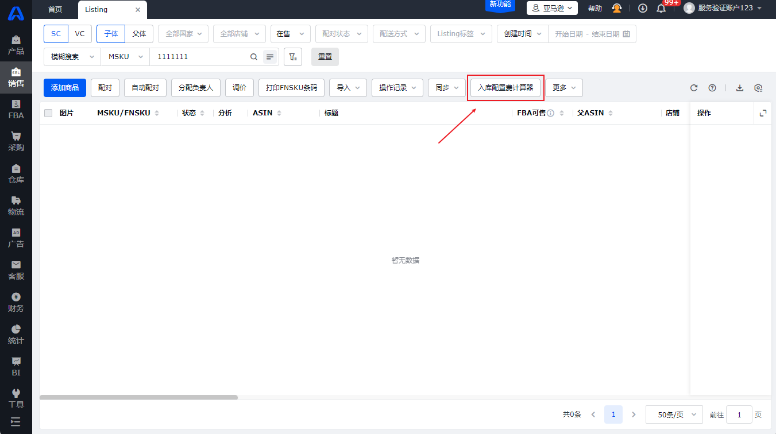Open the Listing标签 dropdown
The height and width of the screenshot is (434, 776).
[461, 34]
